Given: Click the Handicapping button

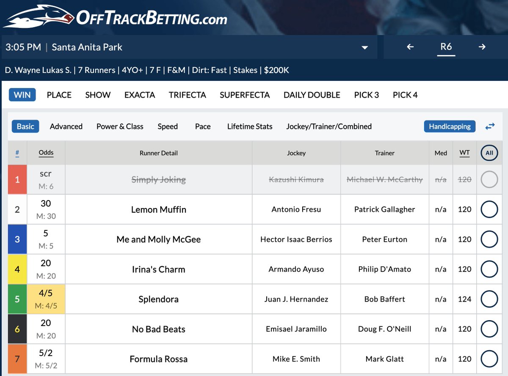Looking at the screenshot, I should tap(450, 126).
